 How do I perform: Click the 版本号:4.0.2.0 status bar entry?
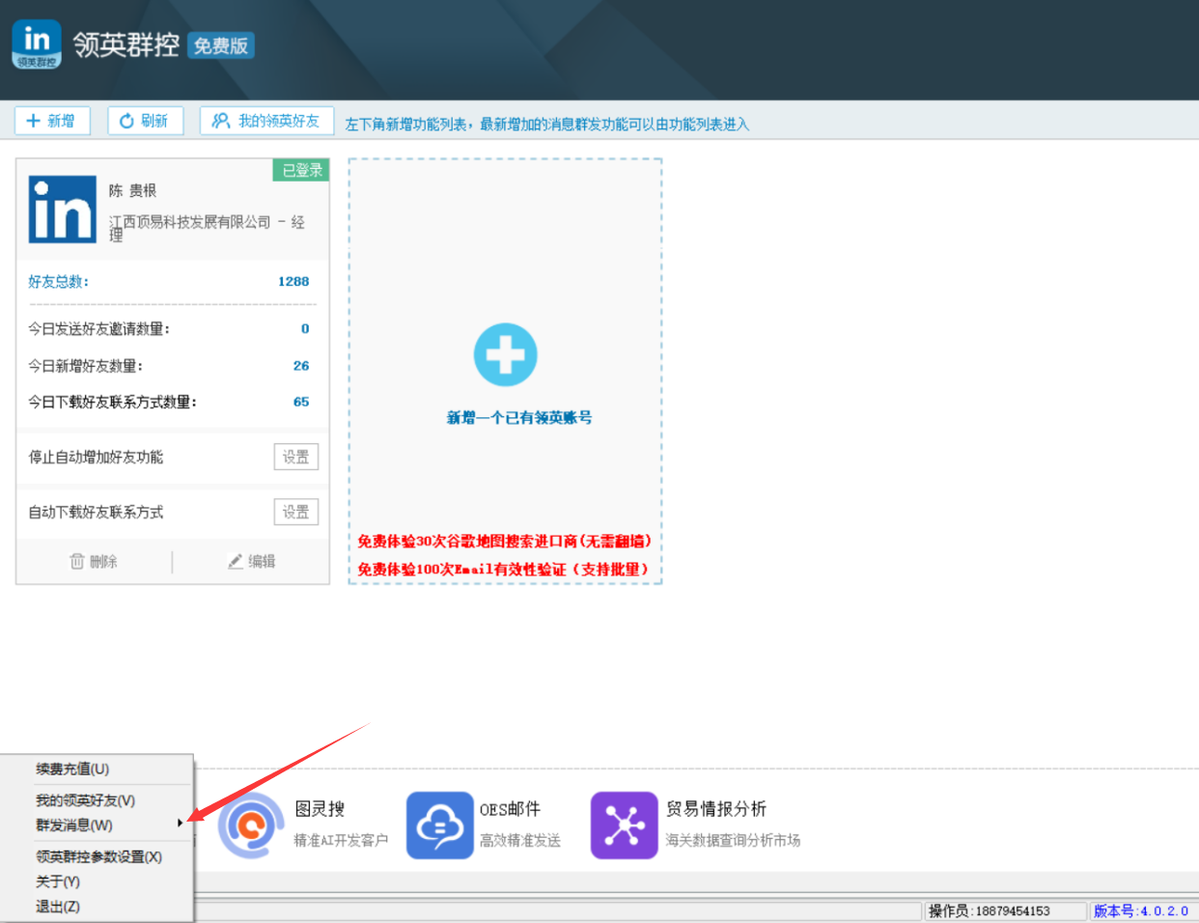(x=1141, y=910)
